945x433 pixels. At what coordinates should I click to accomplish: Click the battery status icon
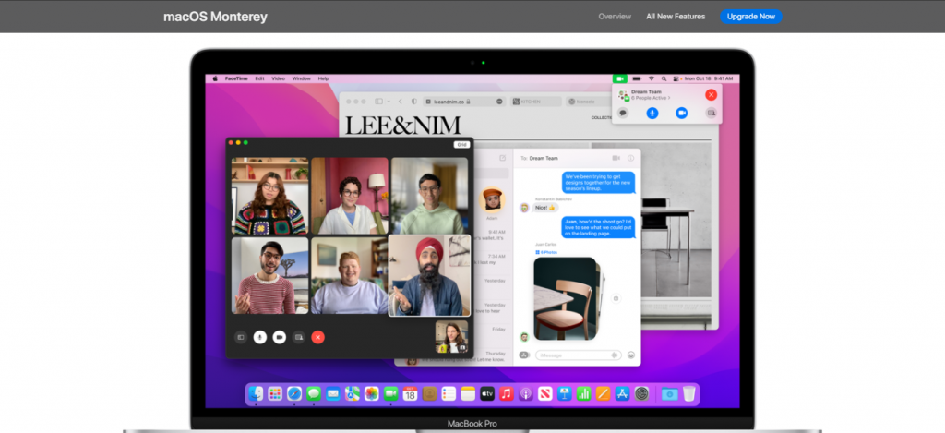tap(637, 78)
